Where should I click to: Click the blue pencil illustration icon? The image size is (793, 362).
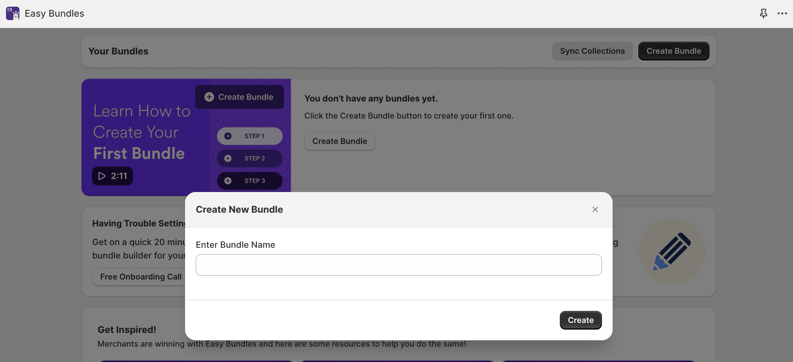[x=672, y=251]
